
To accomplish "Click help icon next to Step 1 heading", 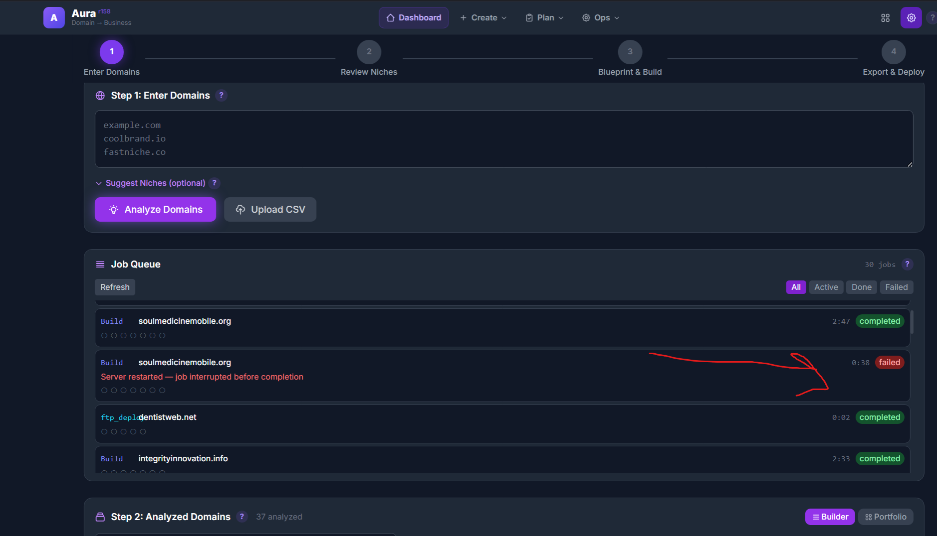I will [x=222, y=95].
